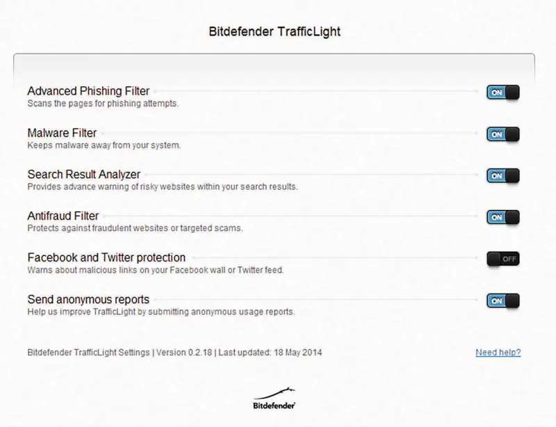Select the Malware Filter heading text
The height and width of the screenshot is (427, 556).
point(62,133)
